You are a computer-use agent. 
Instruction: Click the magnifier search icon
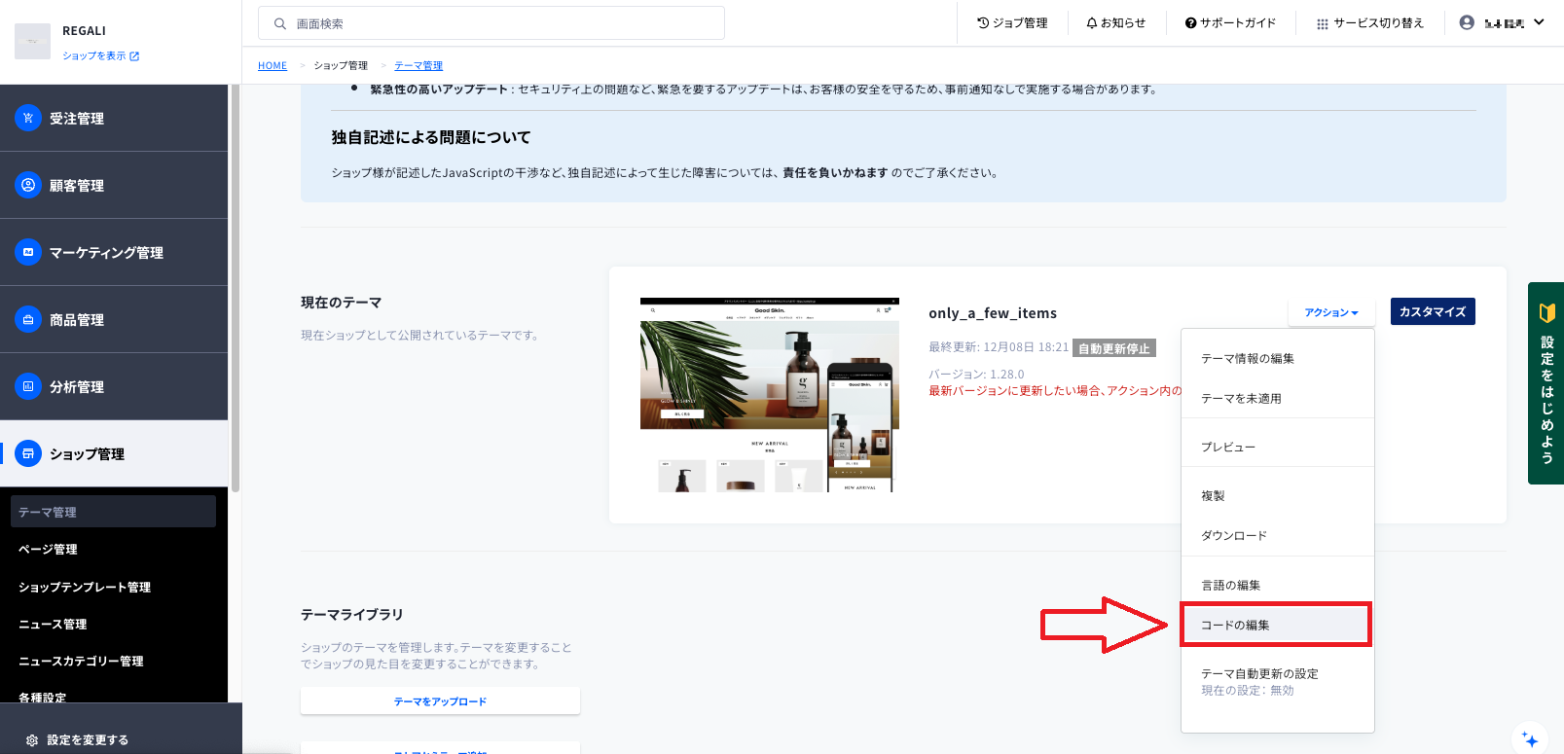coord(280,23)
